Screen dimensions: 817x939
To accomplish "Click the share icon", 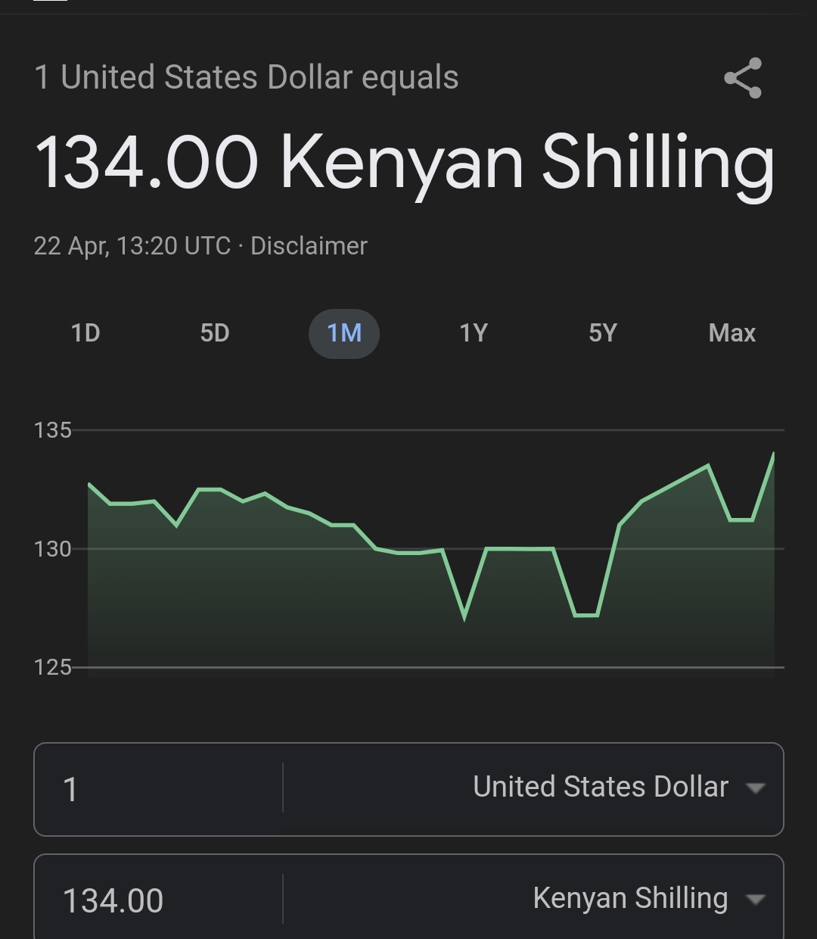I will click(x=743, y=78).
